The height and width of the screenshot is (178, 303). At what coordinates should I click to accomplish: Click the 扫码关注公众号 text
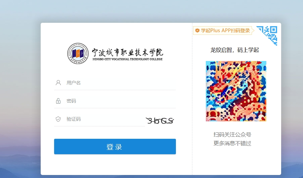[232, 134]
